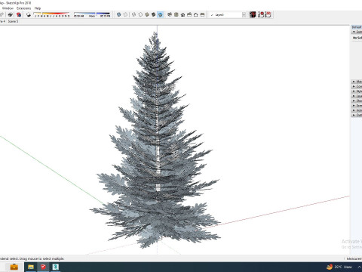Expand the Layers panel
Image resolution: width=362 pixels, height=272 pixels.
(x=357, y=96)
